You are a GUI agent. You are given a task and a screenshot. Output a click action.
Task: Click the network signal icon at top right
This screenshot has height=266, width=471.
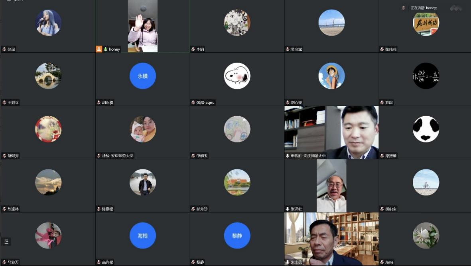(456, 8)
